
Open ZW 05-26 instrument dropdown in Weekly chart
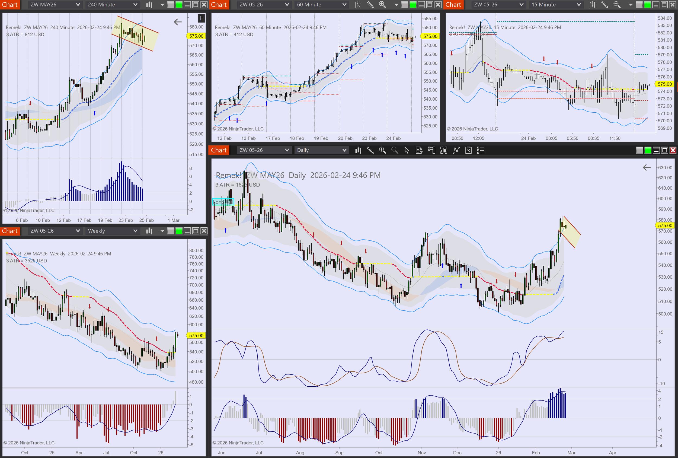[55, 231]
